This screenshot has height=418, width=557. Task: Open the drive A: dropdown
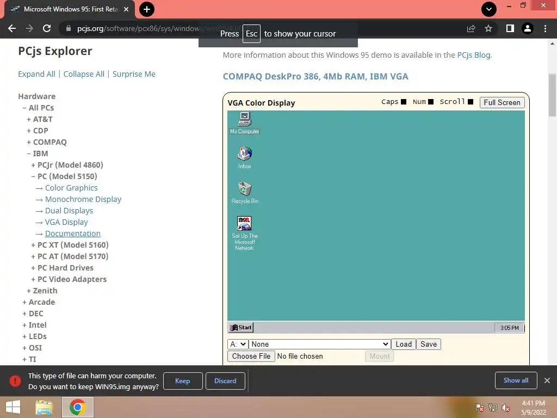pyautogui.click(x=237, y=344)
